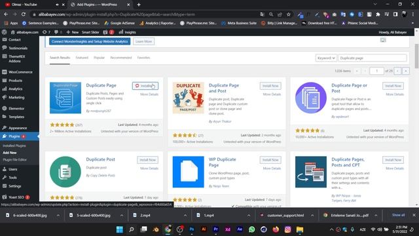This screenshot has width=419, height=236.
Task: Install the Duplicate Post plugin
Action: coord(148,160)
